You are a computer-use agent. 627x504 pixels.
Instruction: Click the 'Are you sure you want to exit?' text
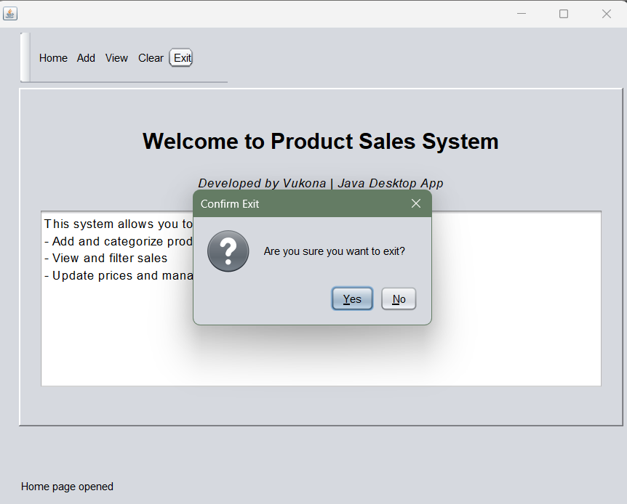(334, 251)
